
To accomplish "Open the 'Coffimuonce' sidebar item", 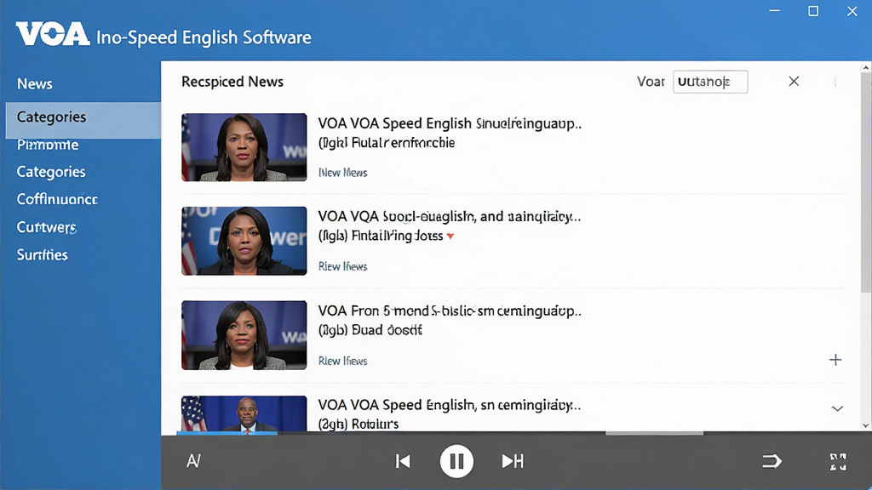I will tap(57, 199).
